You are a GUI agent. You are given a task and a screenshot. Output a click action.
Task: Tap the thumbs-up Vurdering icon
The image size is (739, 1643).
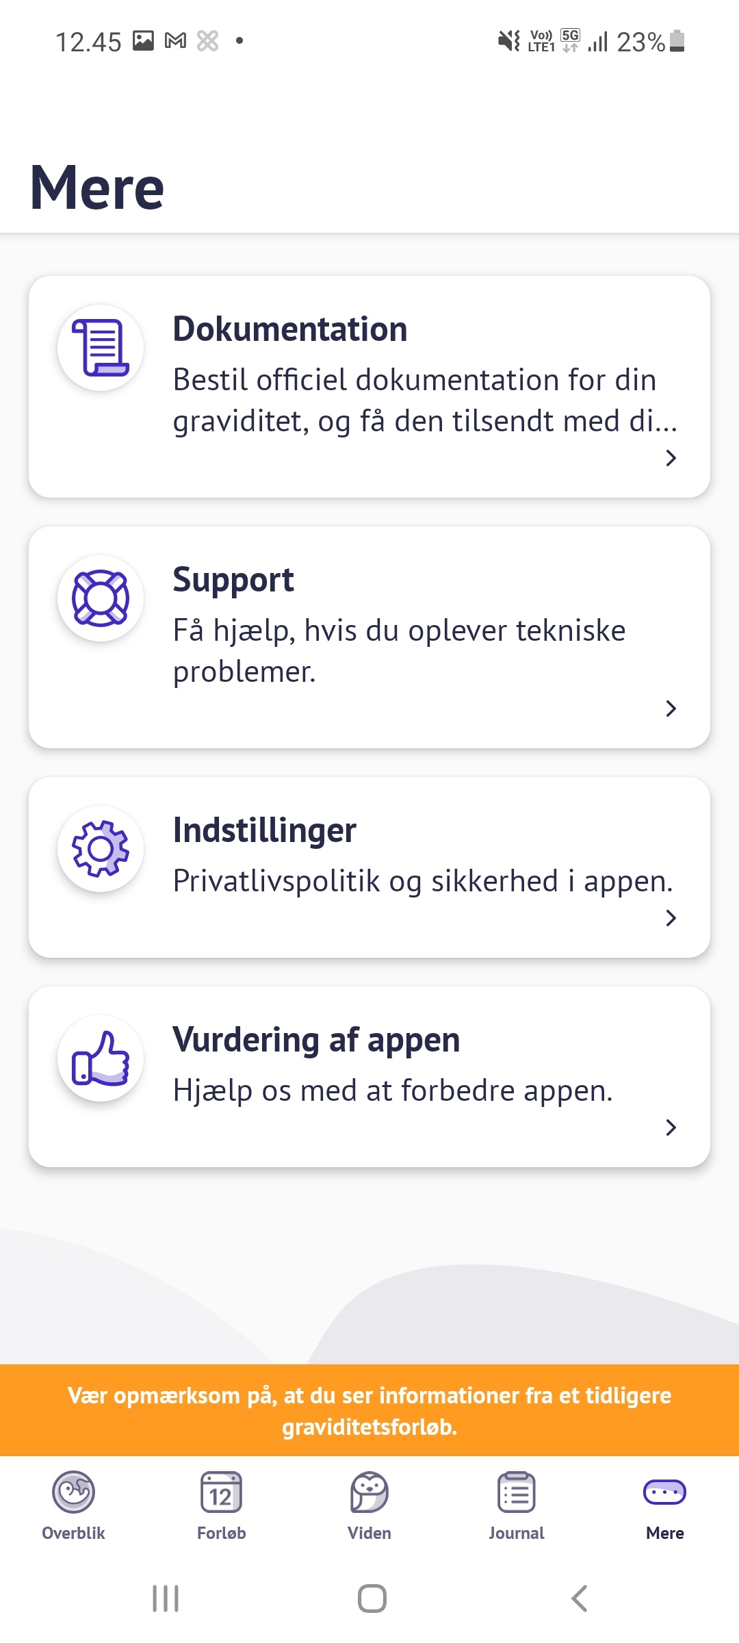(x=101, y=1058)
